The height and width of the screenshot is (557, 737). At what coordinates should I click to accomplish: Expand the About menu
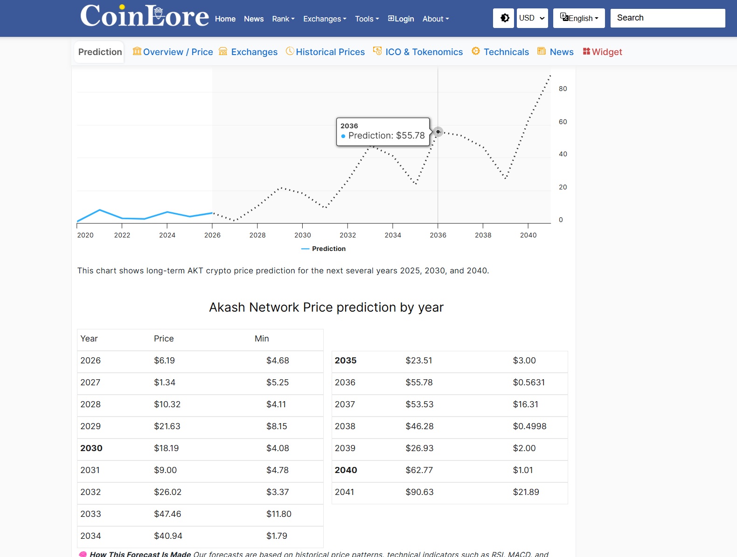(436, 19)
